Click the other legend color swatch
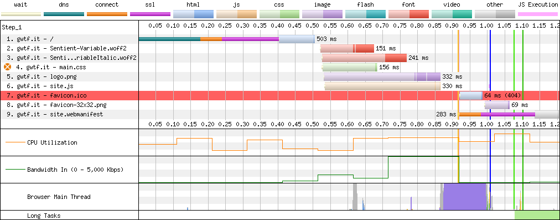Viewport: 560px width, 220px height. click(495, 14)
